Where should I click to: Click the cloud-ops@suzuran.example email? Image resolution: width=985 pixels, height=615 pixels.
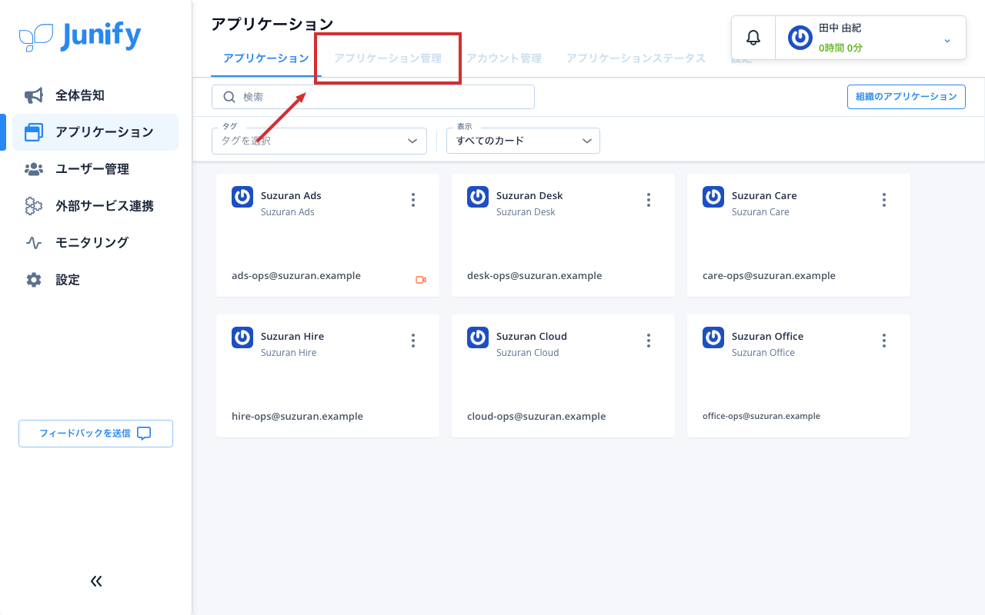pyautogui.click(x=536, y=416)
